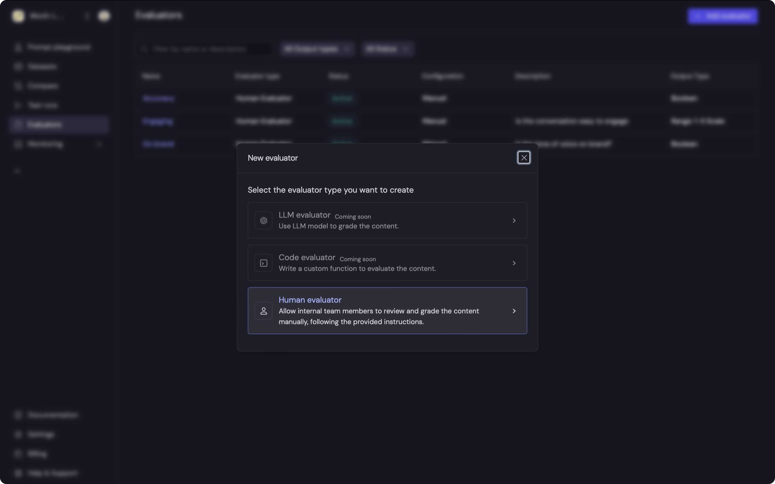Select the "Code evaluator" title

307,257
